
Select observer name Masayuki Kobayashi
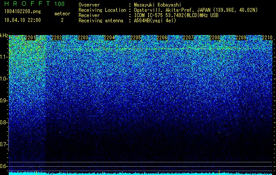[x=158, y=5]
